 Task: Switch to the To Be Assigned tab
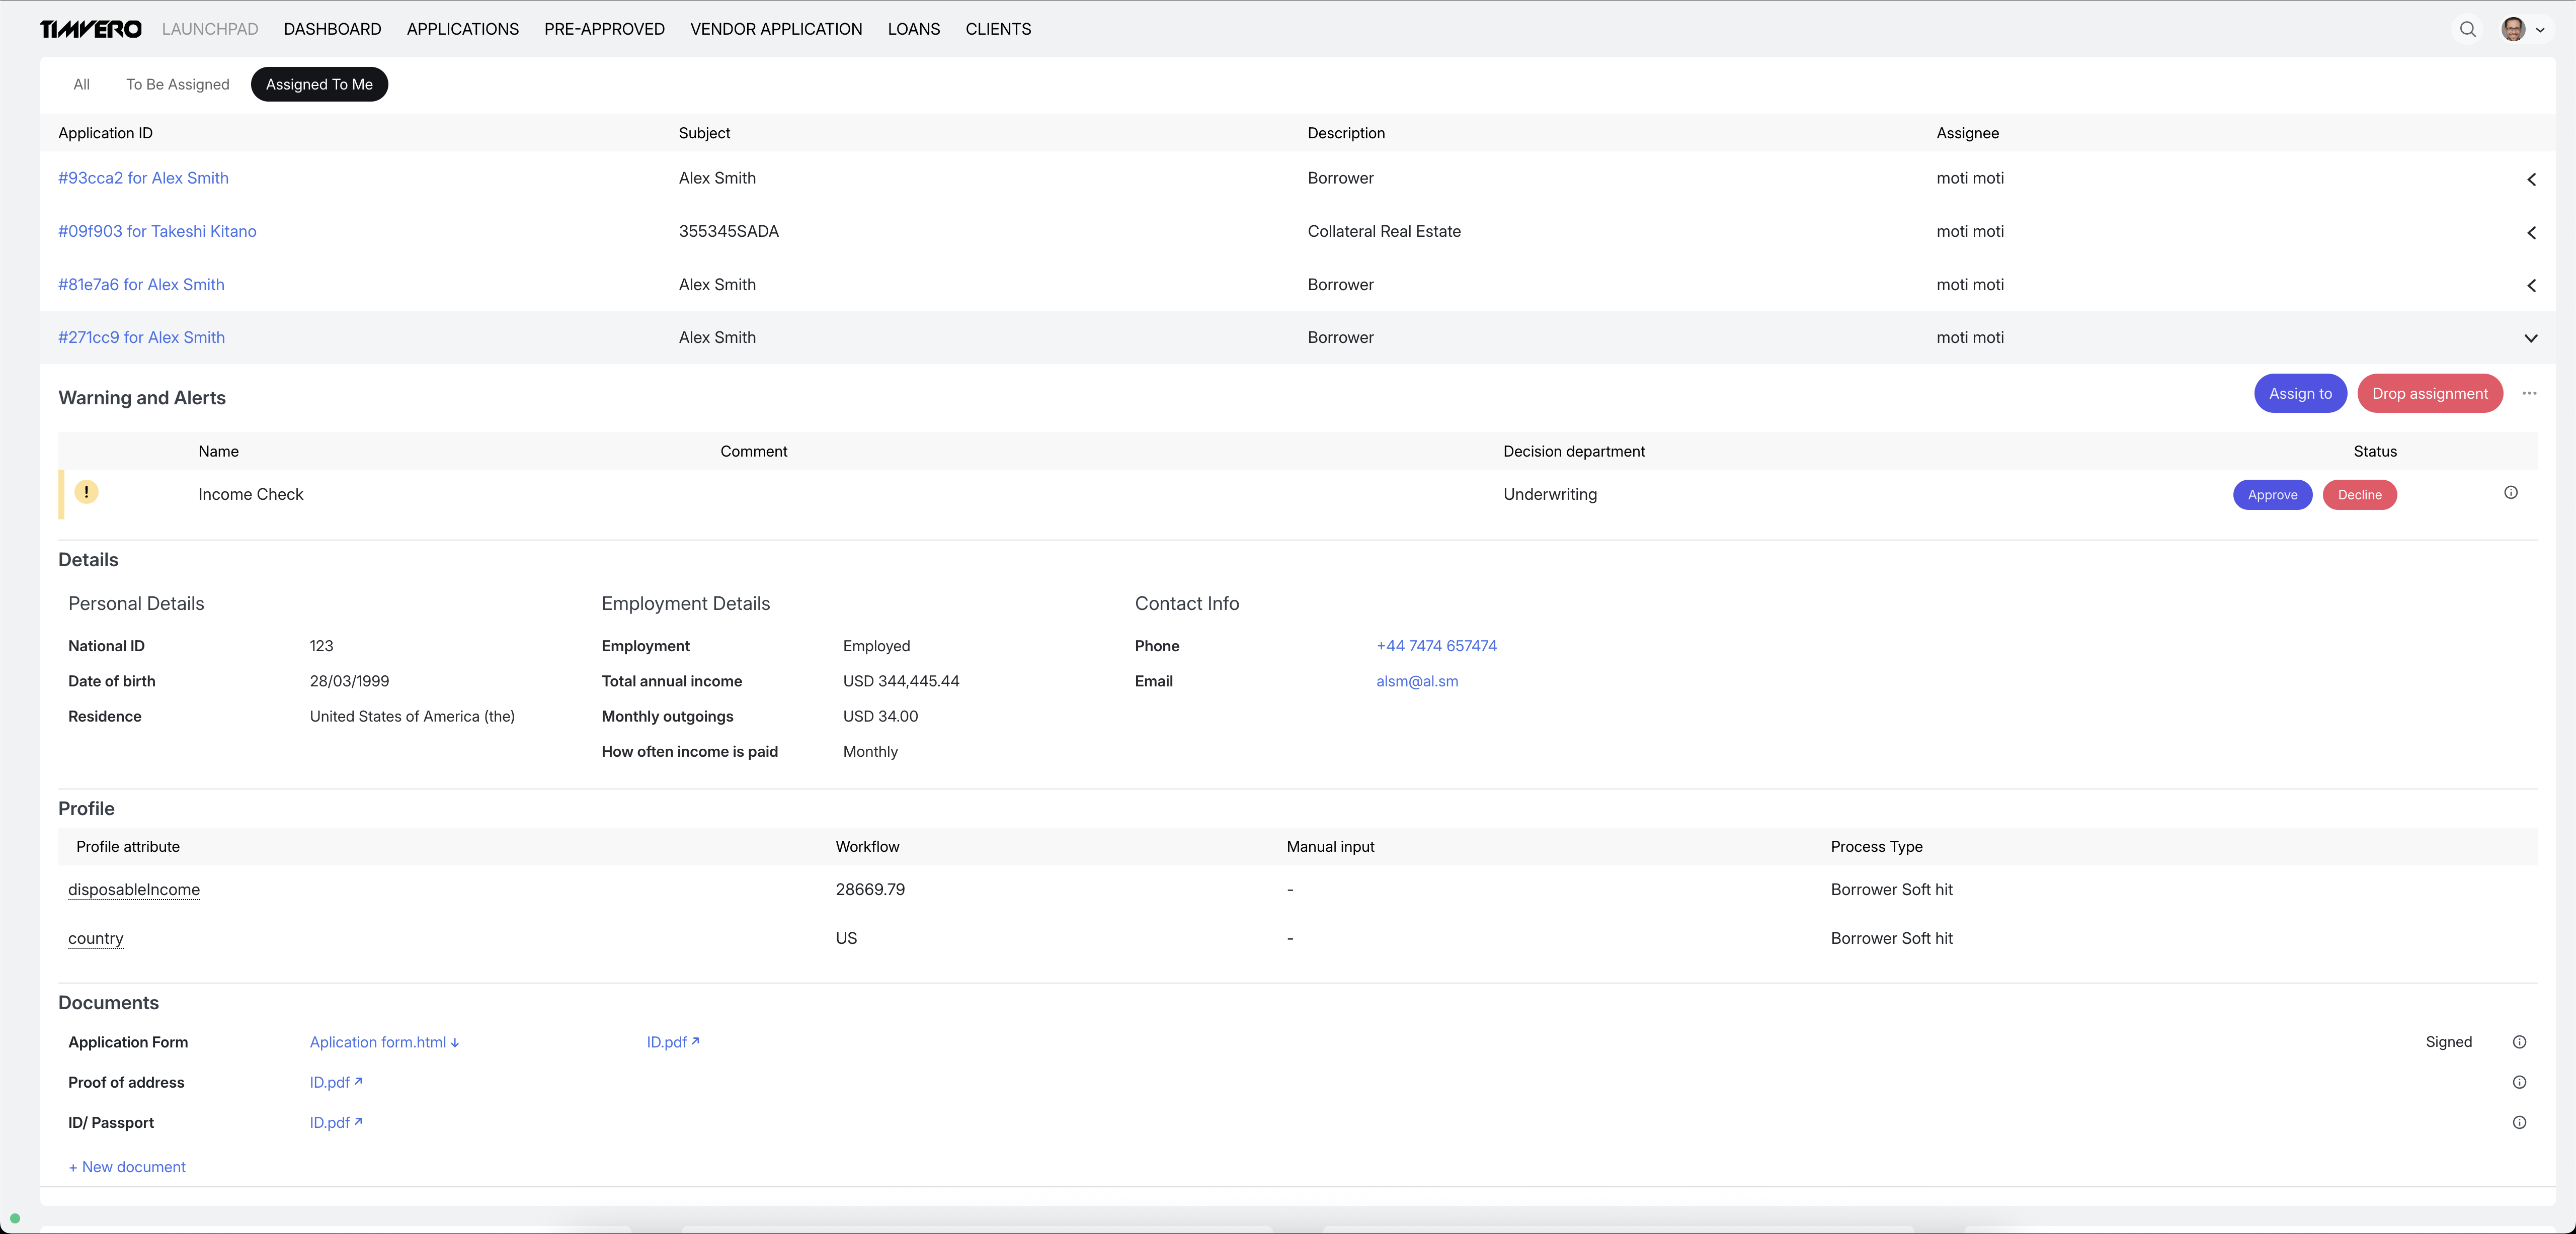tap(177, 85)
